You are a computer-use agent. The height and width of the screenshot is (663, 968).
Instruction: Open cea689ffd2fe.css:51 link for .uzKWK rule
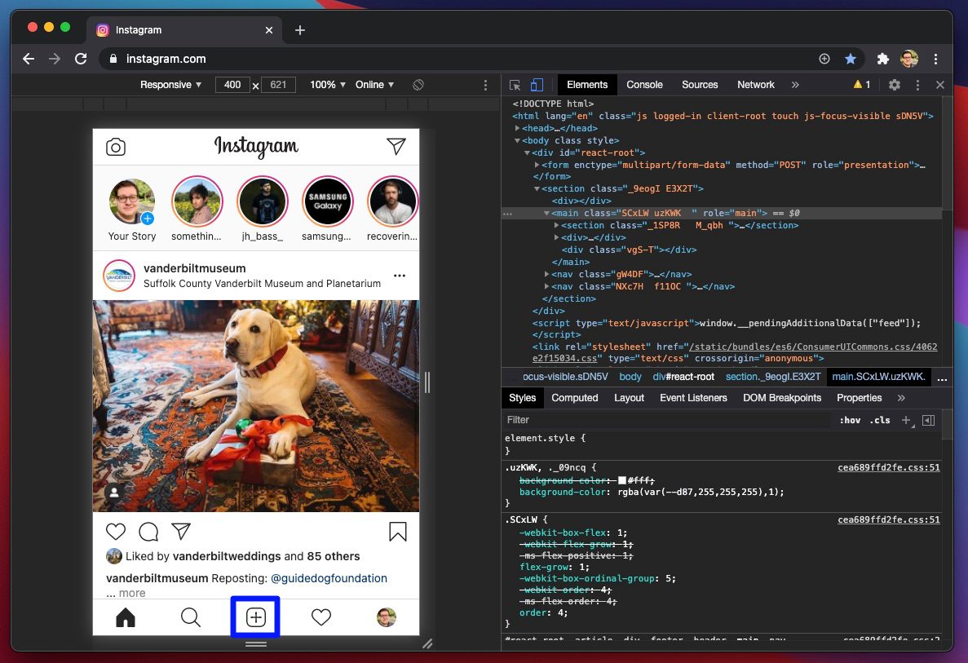click(x=888, y=467)
